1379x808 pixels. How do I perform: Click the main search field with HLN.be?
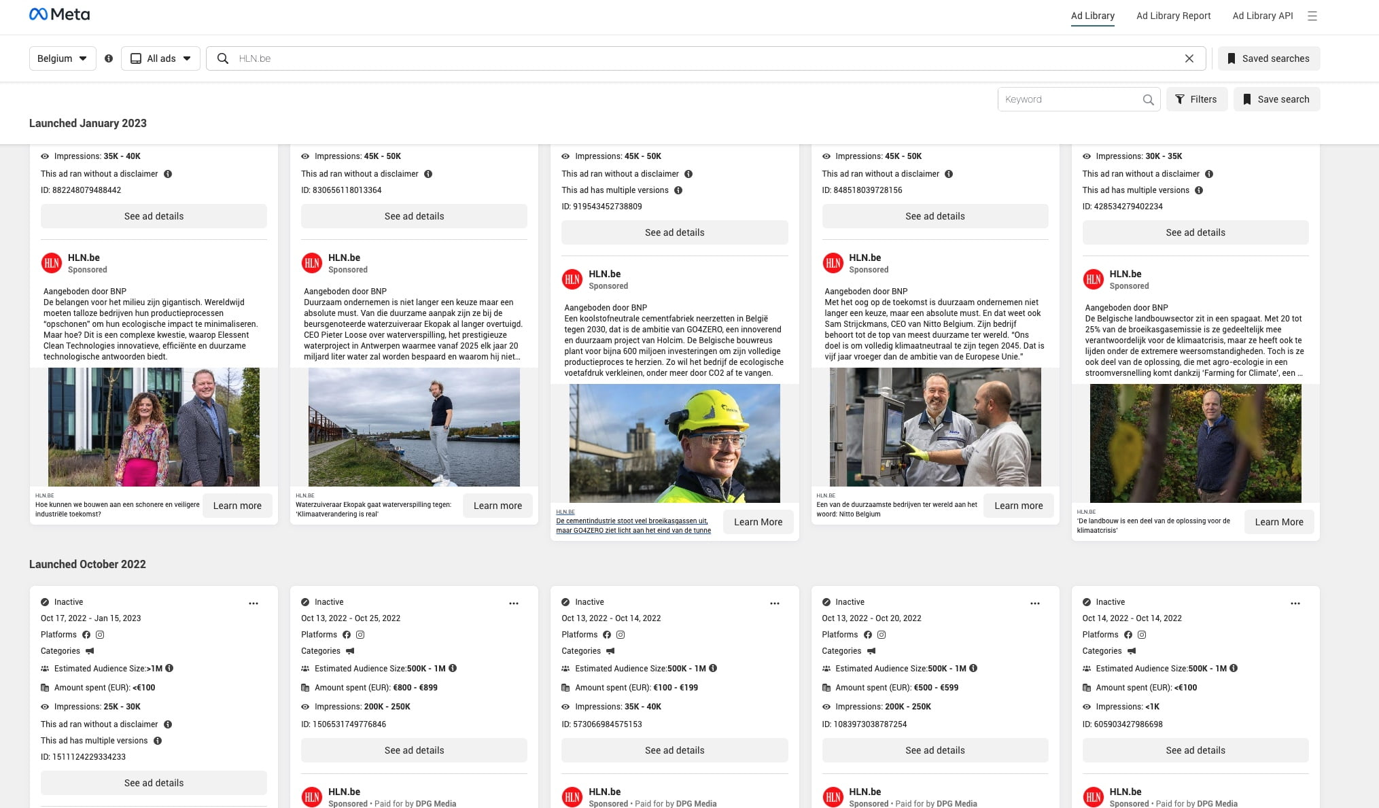[x=707, y=58]
